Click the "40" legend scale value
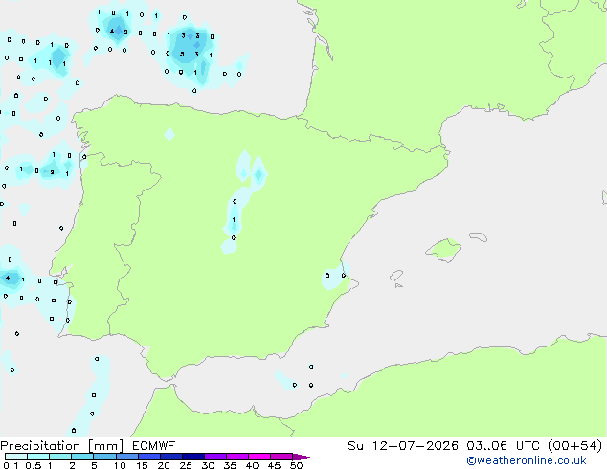 (252, 465)
